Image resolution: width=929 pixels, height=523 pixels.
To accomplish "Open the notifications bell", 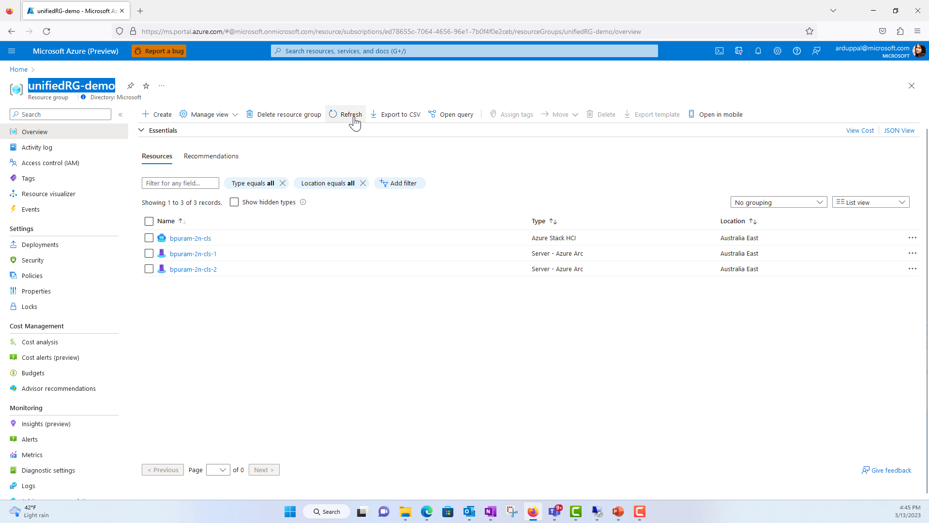I will tap(758, 51).
